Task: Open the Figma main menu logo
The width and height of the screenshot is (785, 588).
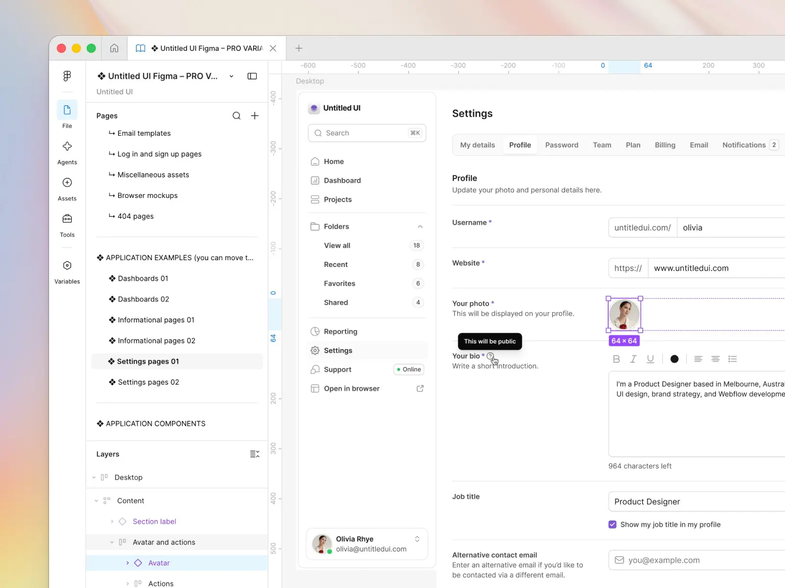Action: (67, 76)
